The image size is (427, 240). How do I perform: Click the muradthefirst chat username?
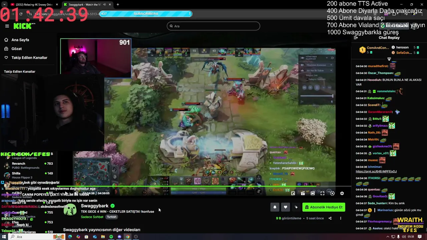[378, 66]
